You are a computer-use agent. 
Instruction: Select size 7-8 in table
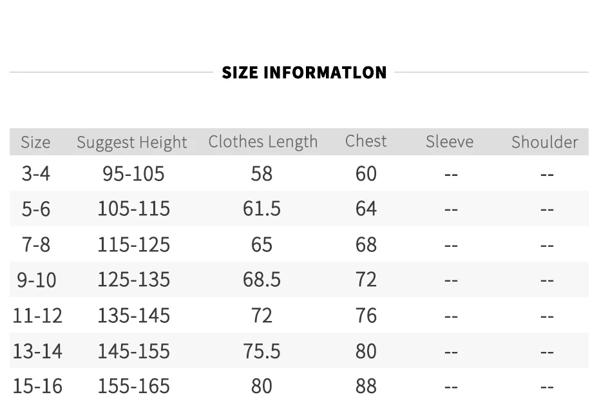click(x=36, y=245)
